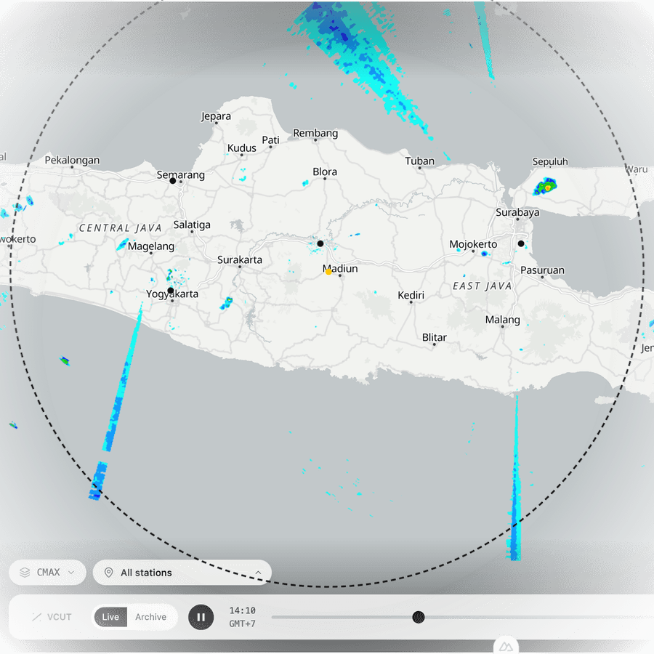Screen dimensions: 654x654
Task: Select the Yogyakarta radar station dot
Action: [171, 290]
